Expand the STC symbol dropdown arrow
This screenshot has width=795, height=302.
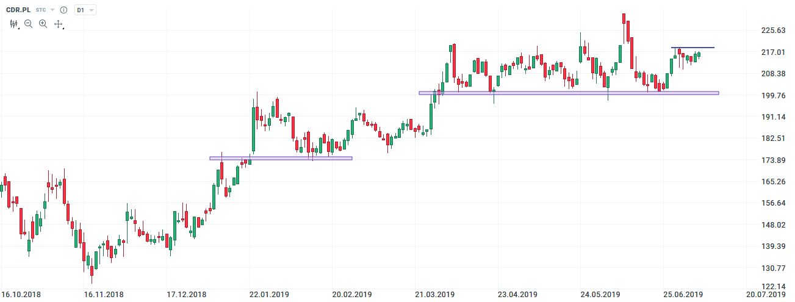(52, 10)
